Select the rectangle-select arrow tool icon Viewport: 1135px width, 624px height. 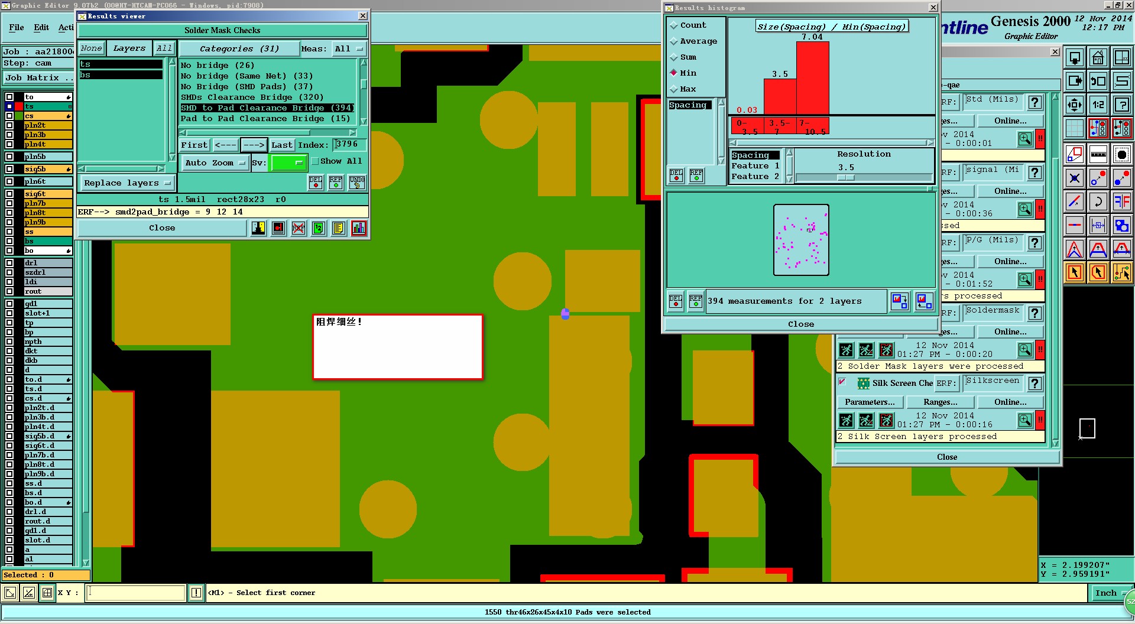(1074, 272)
